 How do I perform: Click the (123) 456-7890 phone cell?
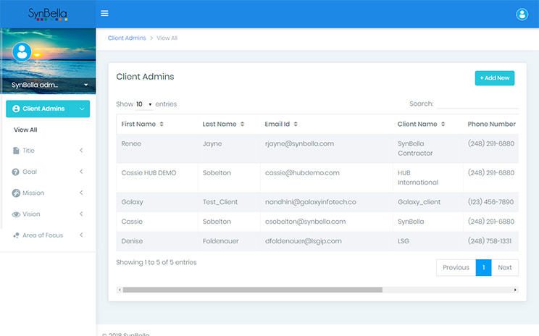(x=491, y=202)
